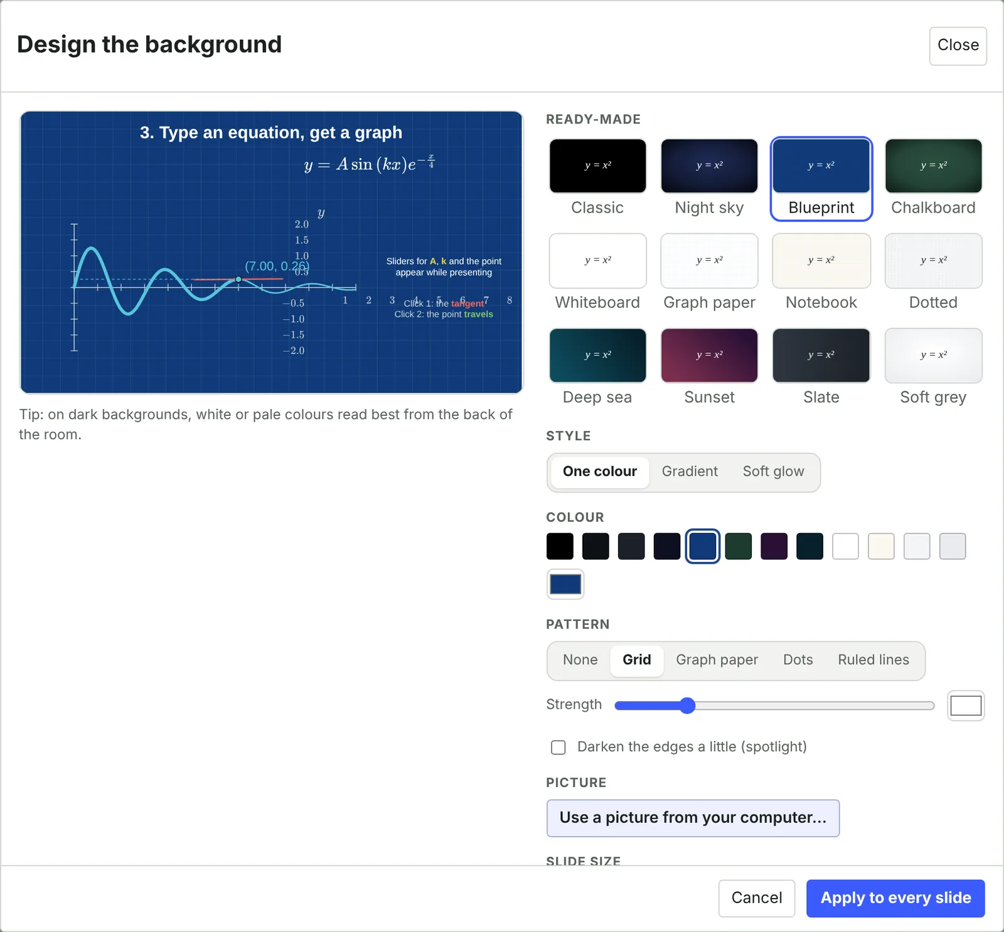Set pattern to Ruled lines

pyautogui.click(x=873, y=660)
